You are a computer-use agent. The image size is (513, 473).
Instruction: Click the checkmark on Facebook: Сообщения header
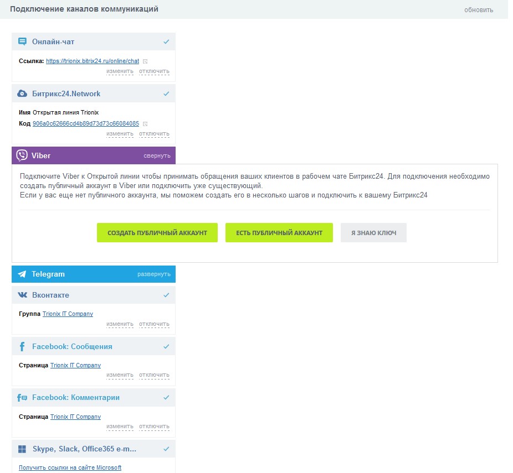[x=166, y=346]
